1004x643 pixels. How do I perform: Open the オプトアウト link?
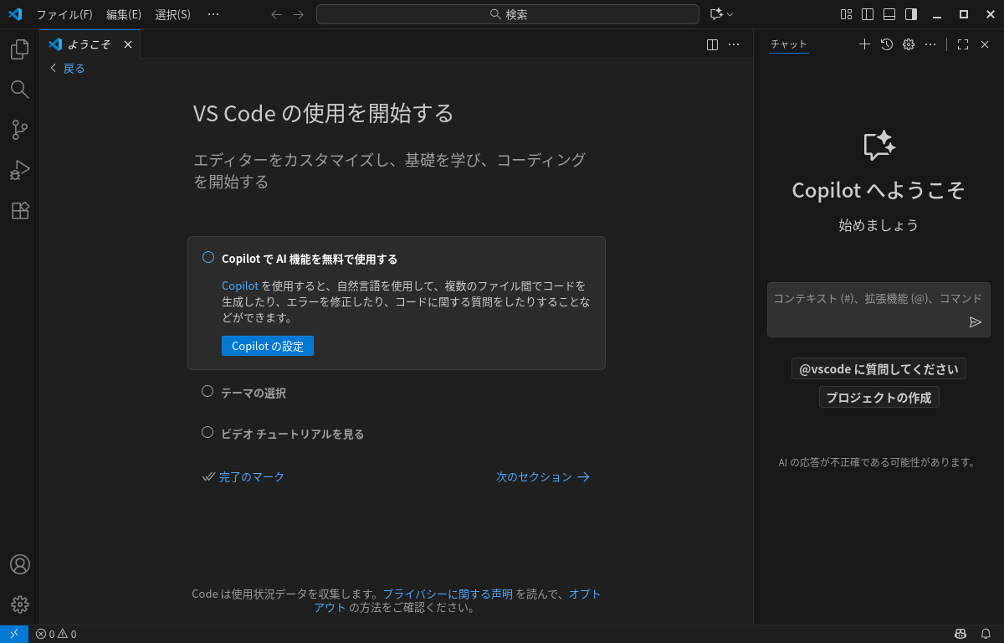(x=586, y=594)
